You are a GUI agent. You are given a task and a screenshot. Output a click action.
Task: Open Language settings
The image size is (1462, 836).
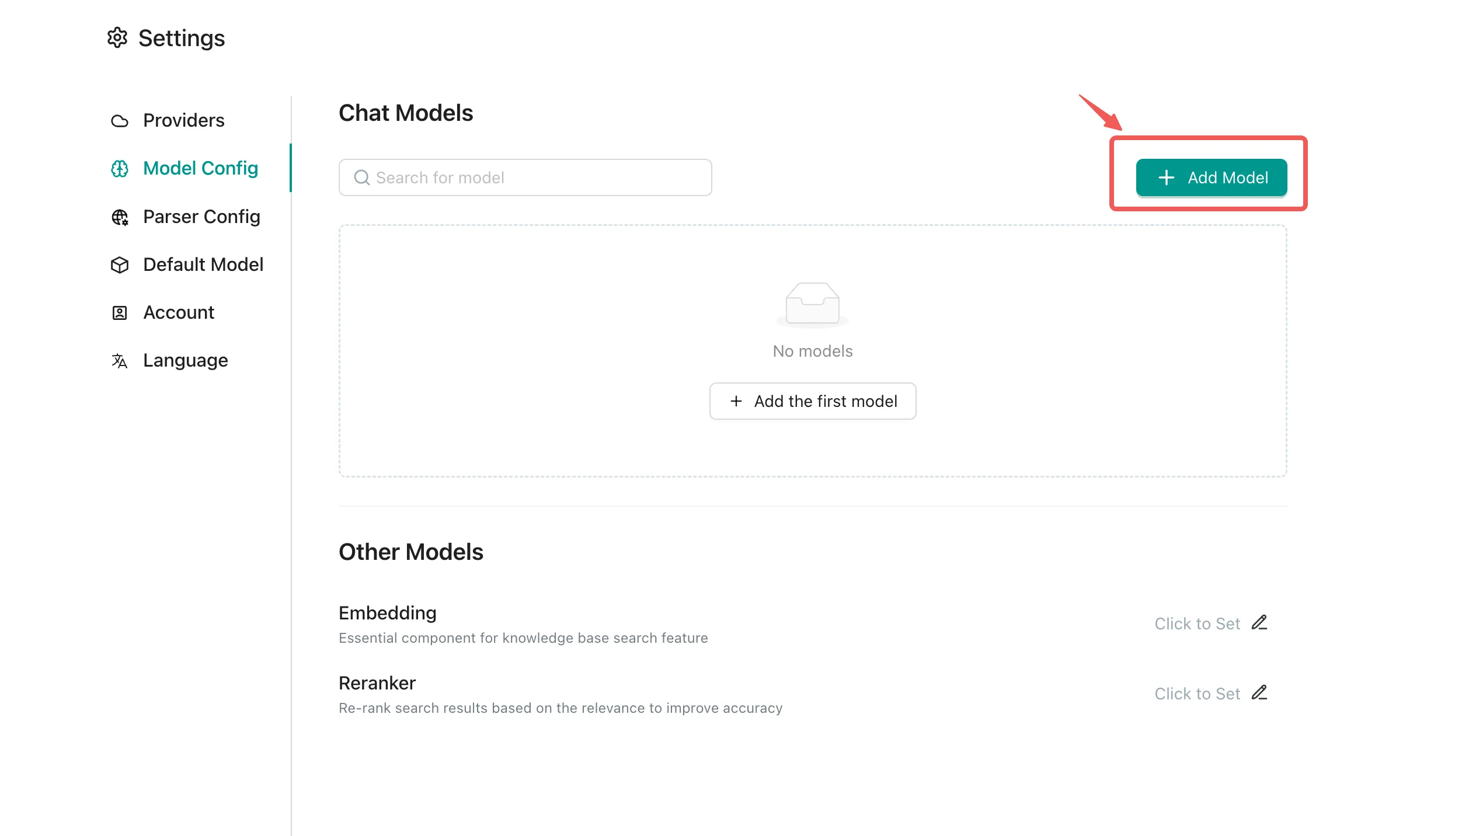pos(185,361)
